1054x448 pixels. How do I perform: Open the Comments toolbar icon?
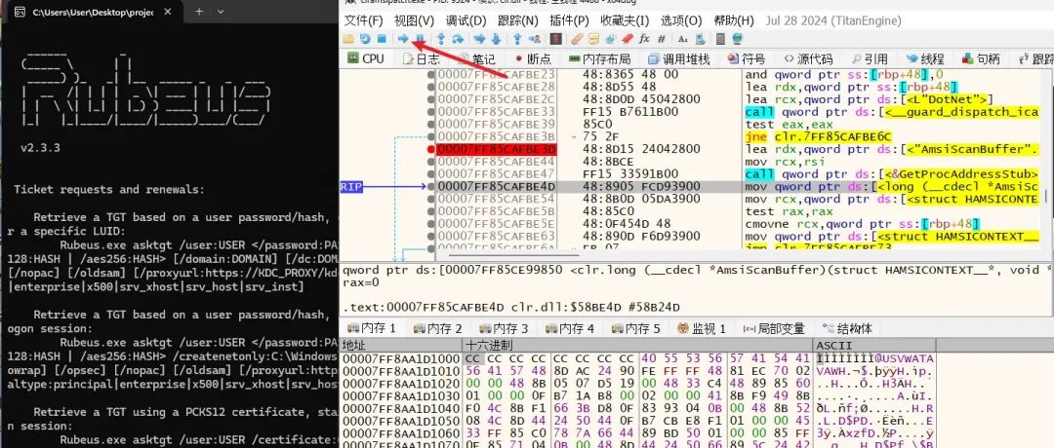pyautogui.click(x=594, y=38)
